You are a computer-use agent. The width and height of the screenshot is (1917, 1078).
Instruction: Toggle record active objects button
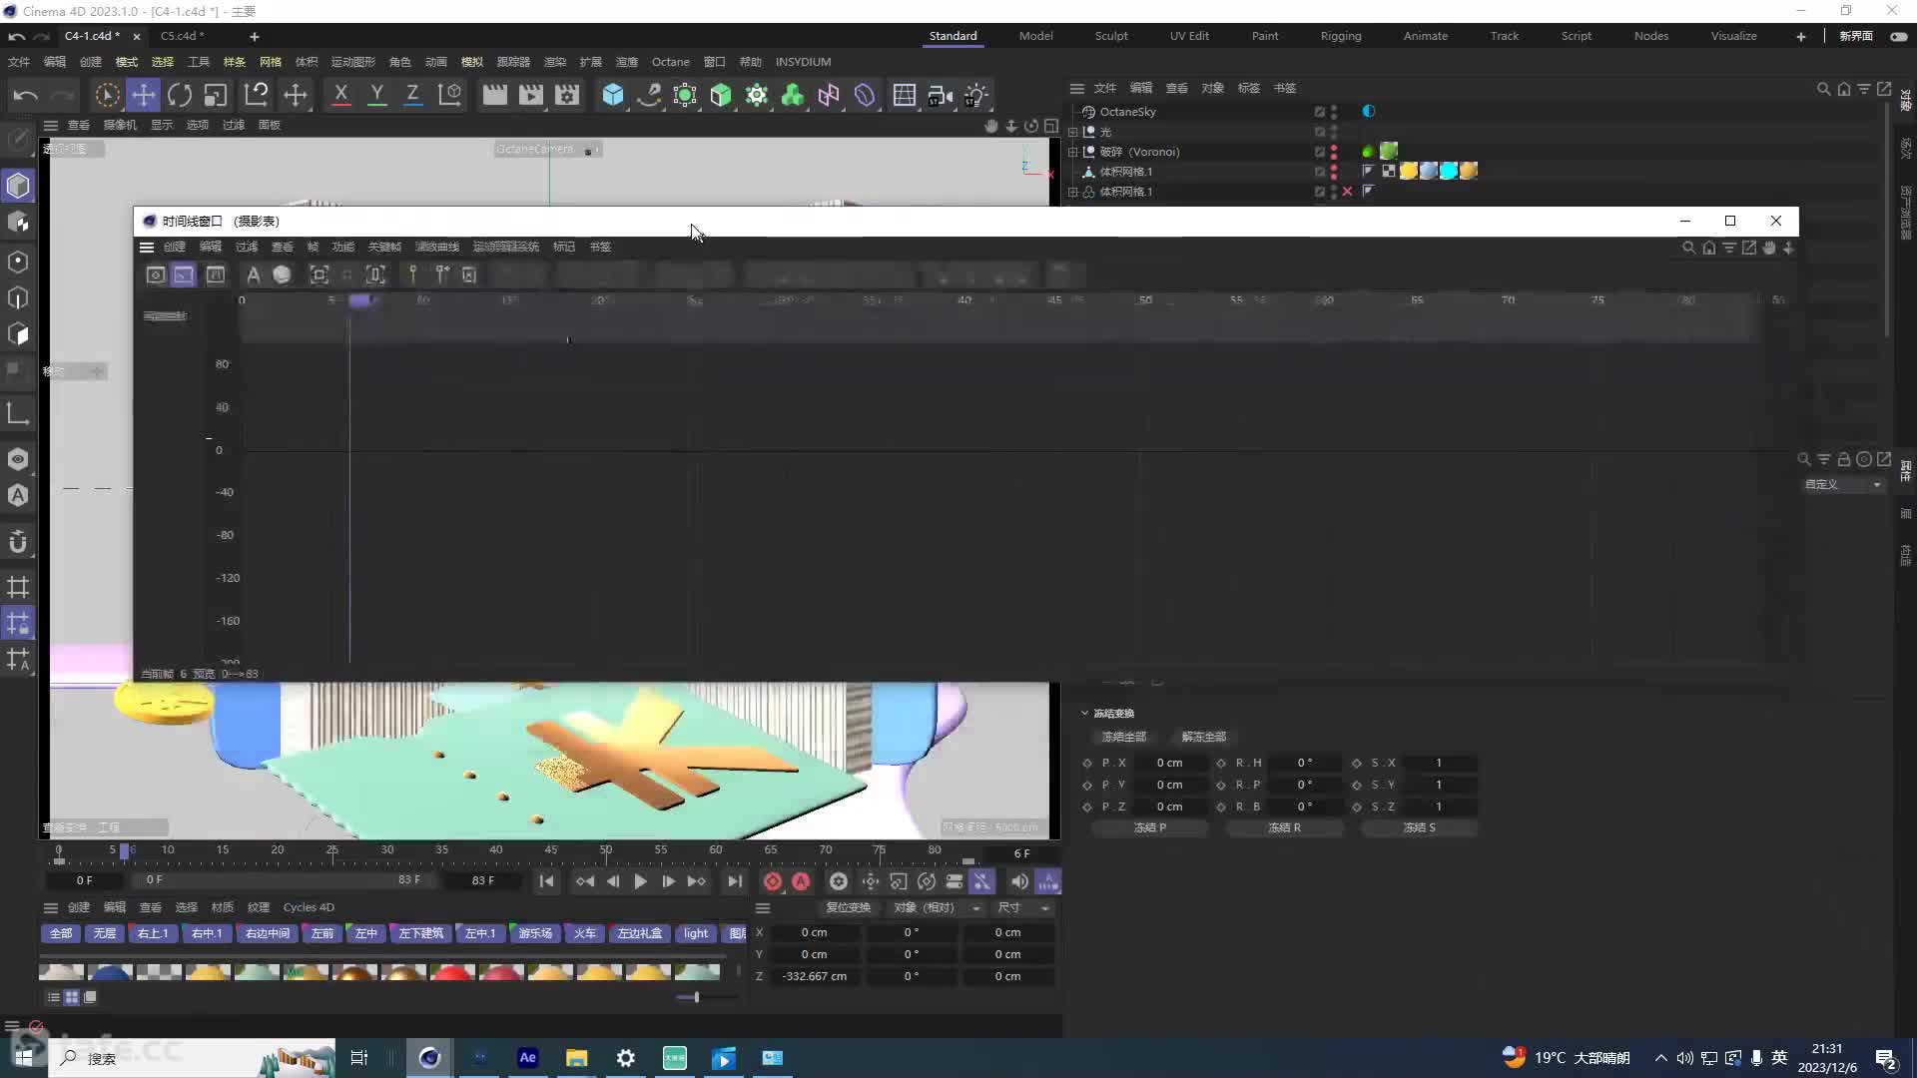point(773,881)
